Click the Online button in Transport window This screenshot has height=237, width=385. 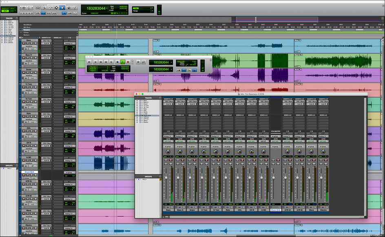tap(89, 62)
